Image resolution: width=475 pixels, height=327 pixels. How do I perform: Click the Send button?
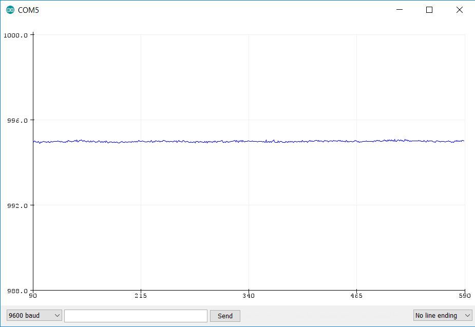coord(225,316)
